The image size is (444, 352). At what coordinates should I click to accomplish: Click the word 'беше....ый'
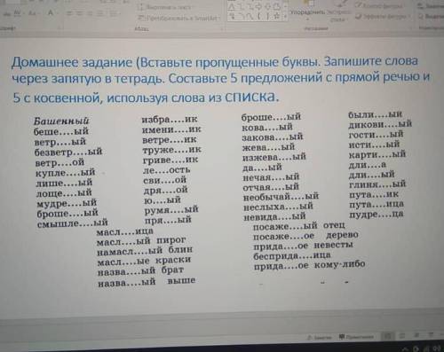pos(61,131)
